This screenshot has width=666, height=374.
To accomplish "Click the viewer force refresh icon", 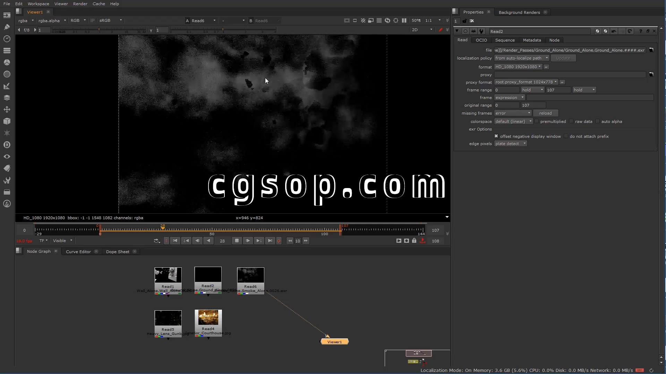I will (387, 21).
